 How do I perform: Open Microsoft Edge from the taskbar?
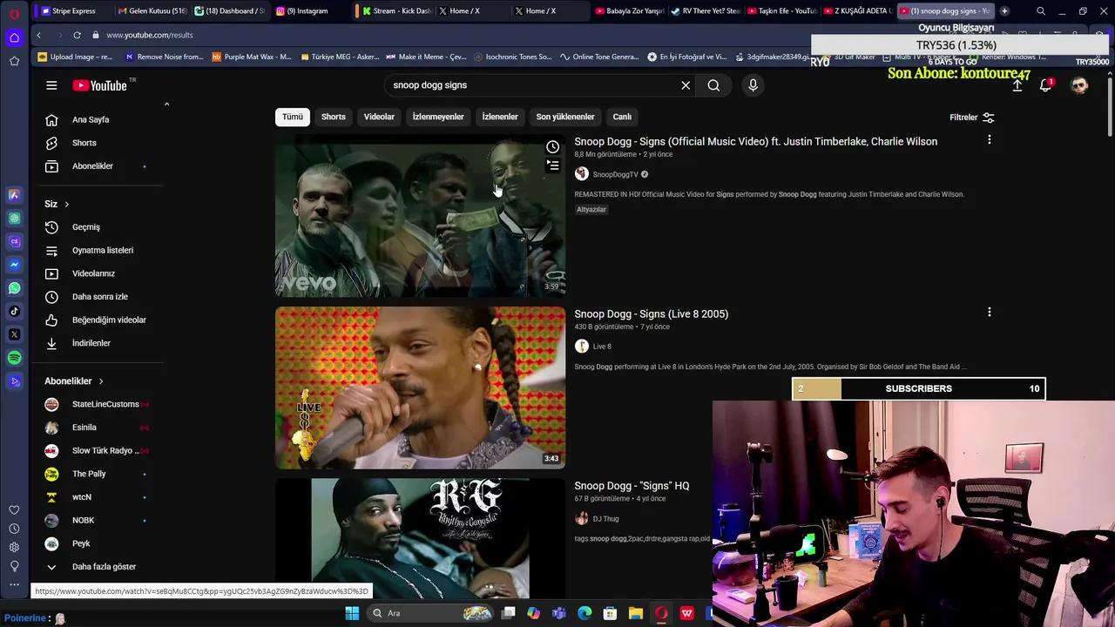(585, 613)
